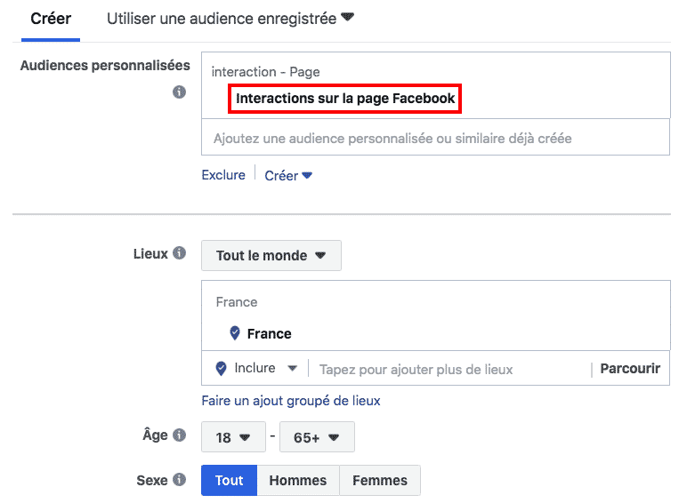
Task: Click the Exclure link
Action: [223, 175]
